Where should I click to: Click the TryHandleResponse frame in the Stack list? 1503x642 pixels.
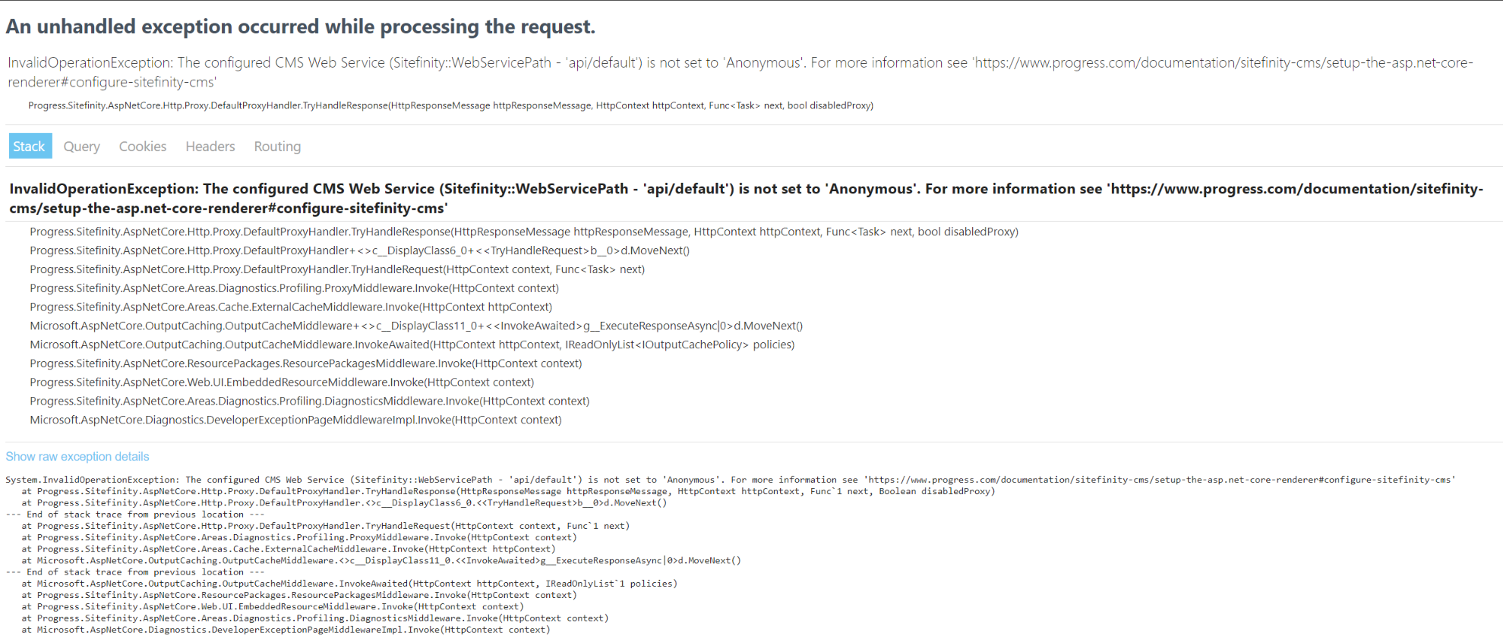coord(524,231)
